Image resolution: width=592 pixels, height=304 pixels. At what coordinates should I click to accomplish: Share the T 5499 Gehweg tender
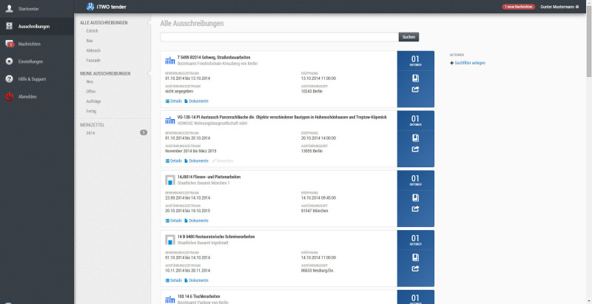(415, 89)
